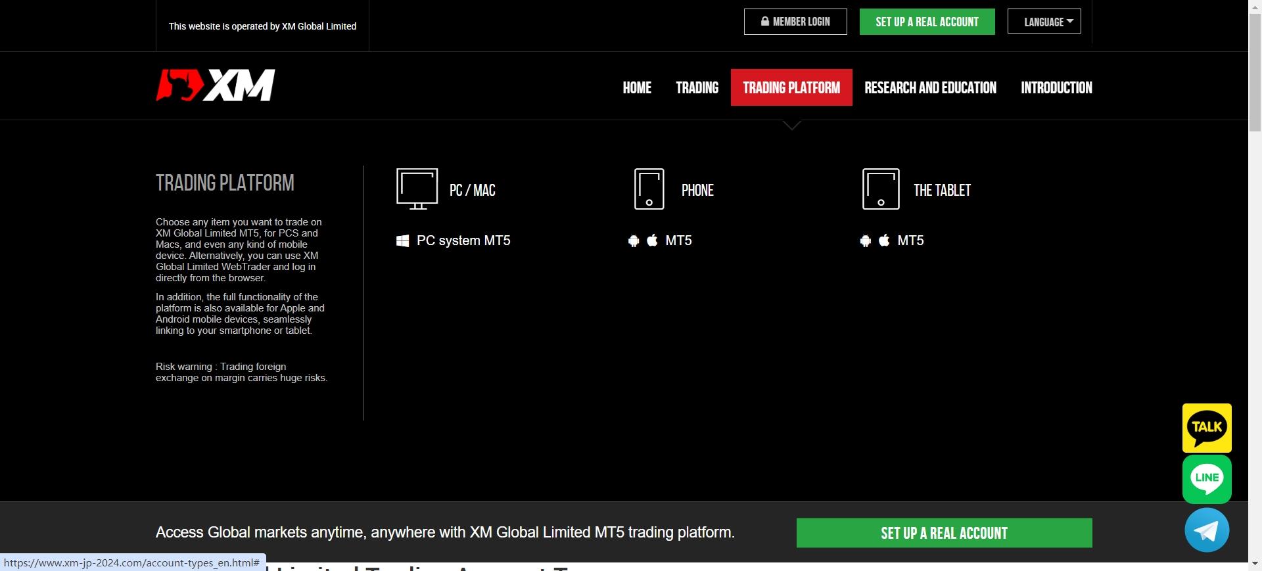Open the Trading menu
This screenshot has width=1262, height=571.
tap(697, 87)
